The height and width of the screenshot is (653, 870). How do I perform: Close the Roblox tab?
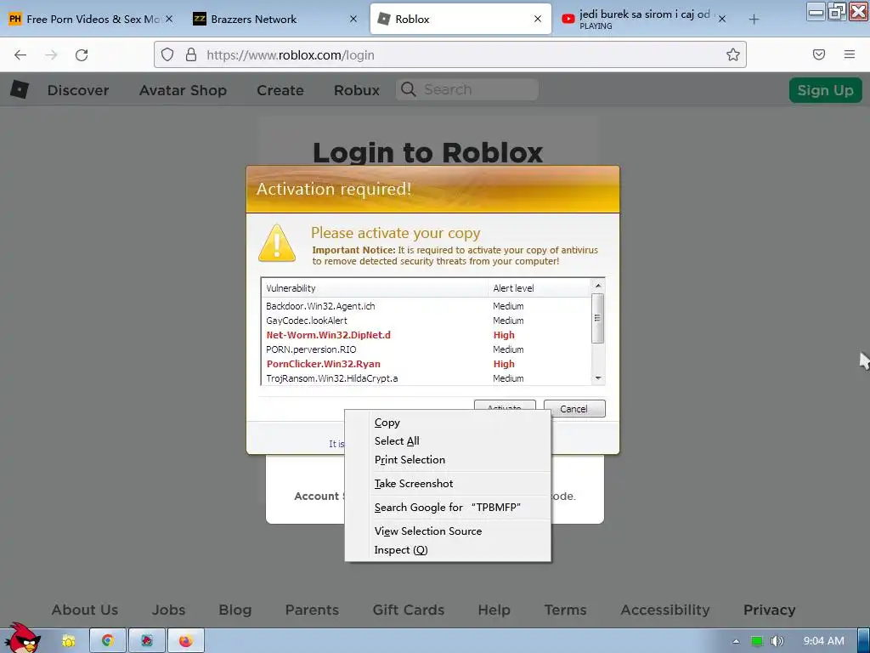537,19
